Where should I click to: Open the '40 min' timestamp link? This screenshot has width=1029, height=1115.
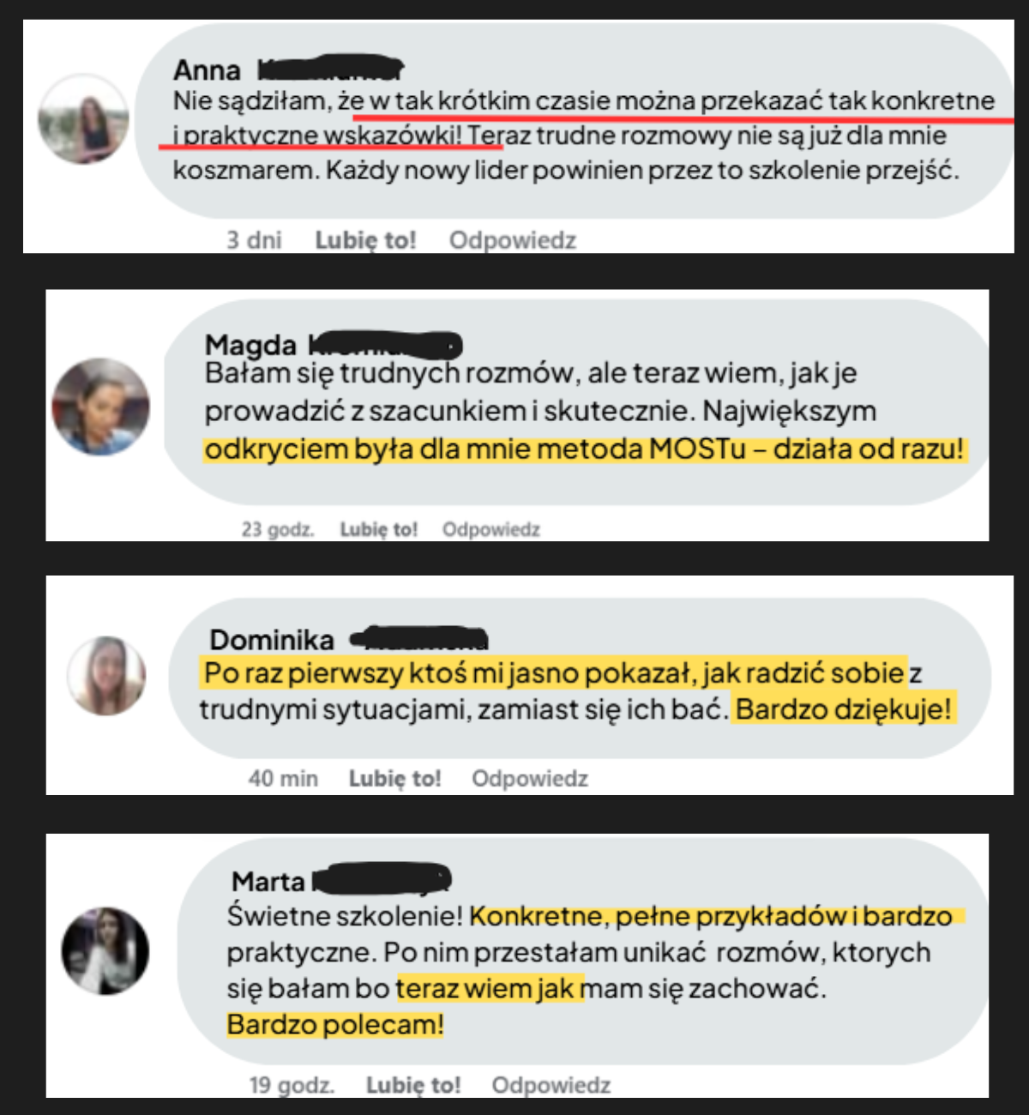[283, 779]
